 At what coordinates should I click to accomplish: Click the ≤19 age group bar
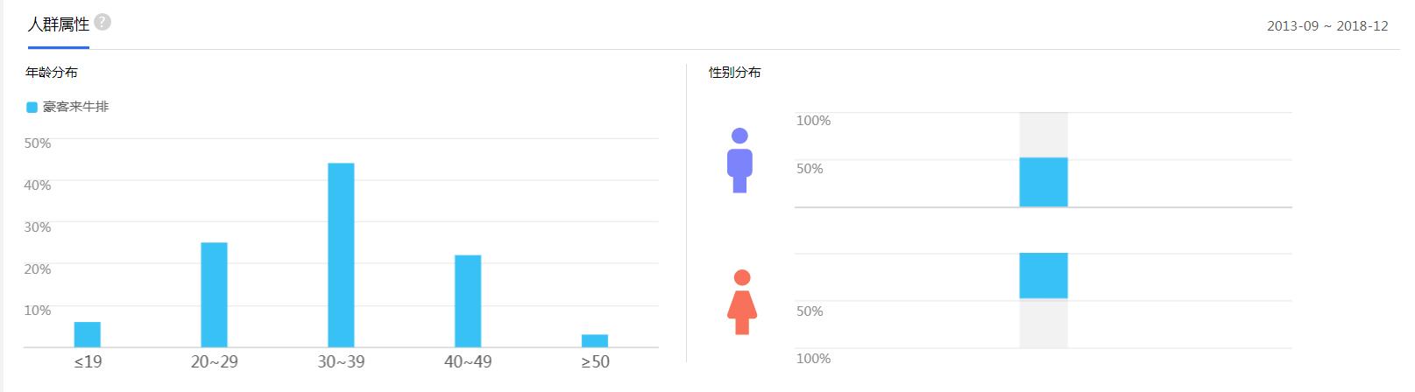[x=88, y=334]
